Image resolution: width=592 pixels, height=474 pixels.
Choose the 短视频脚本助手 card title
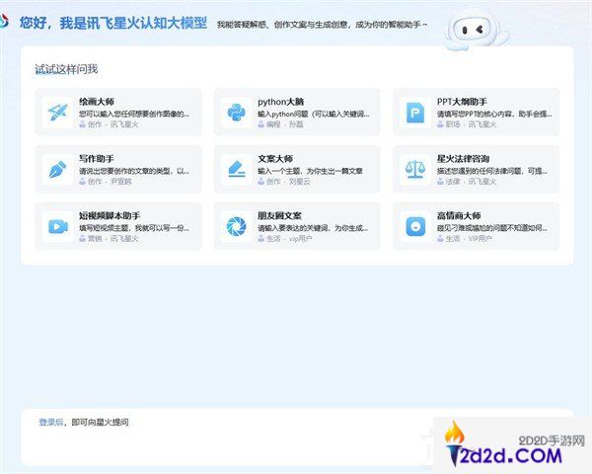[x=110, y=215]
